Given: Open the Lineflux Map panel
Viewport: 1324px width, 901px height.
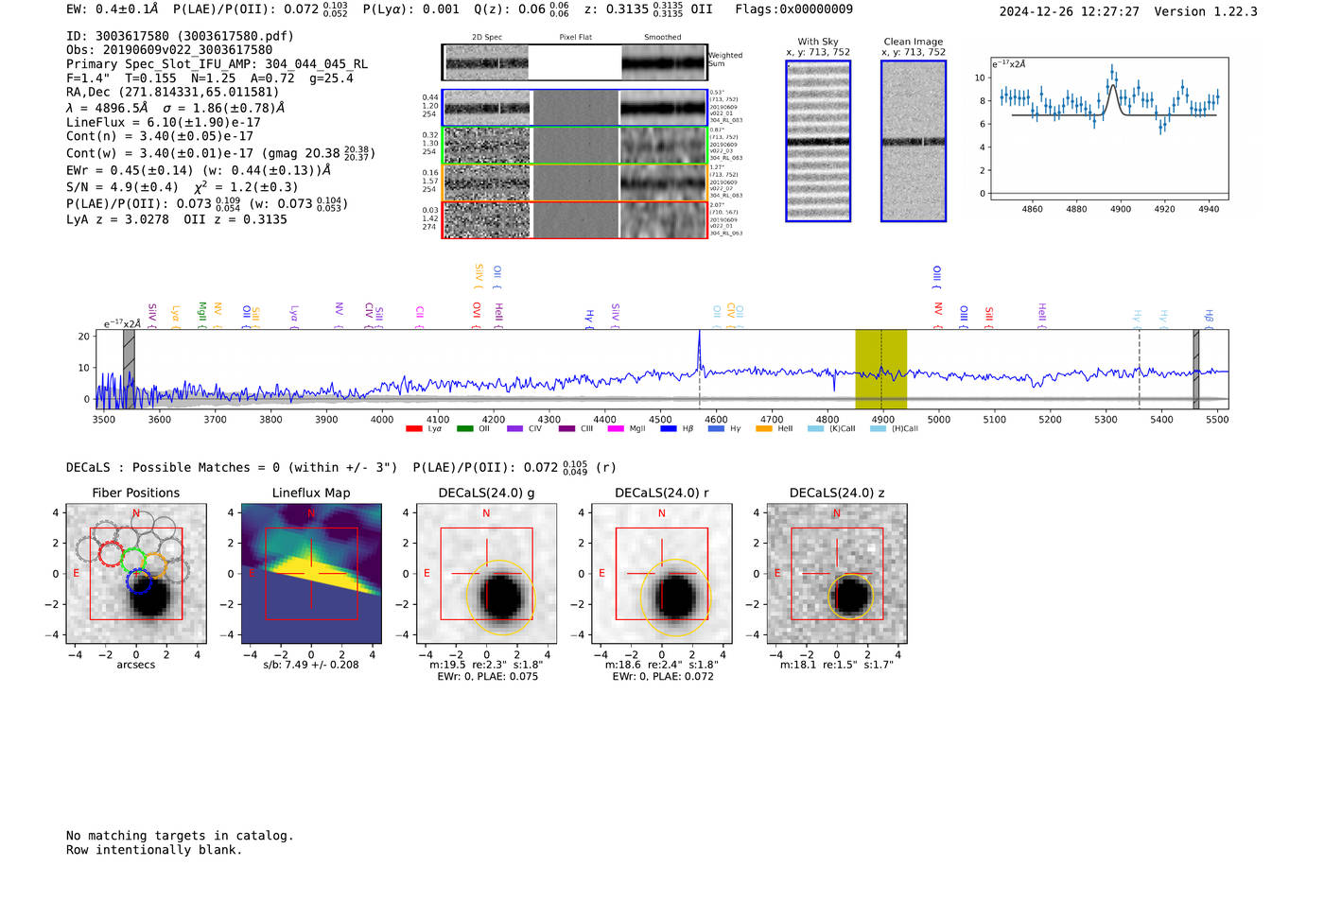Looking at the screenshot, I should tap(311, 573).
